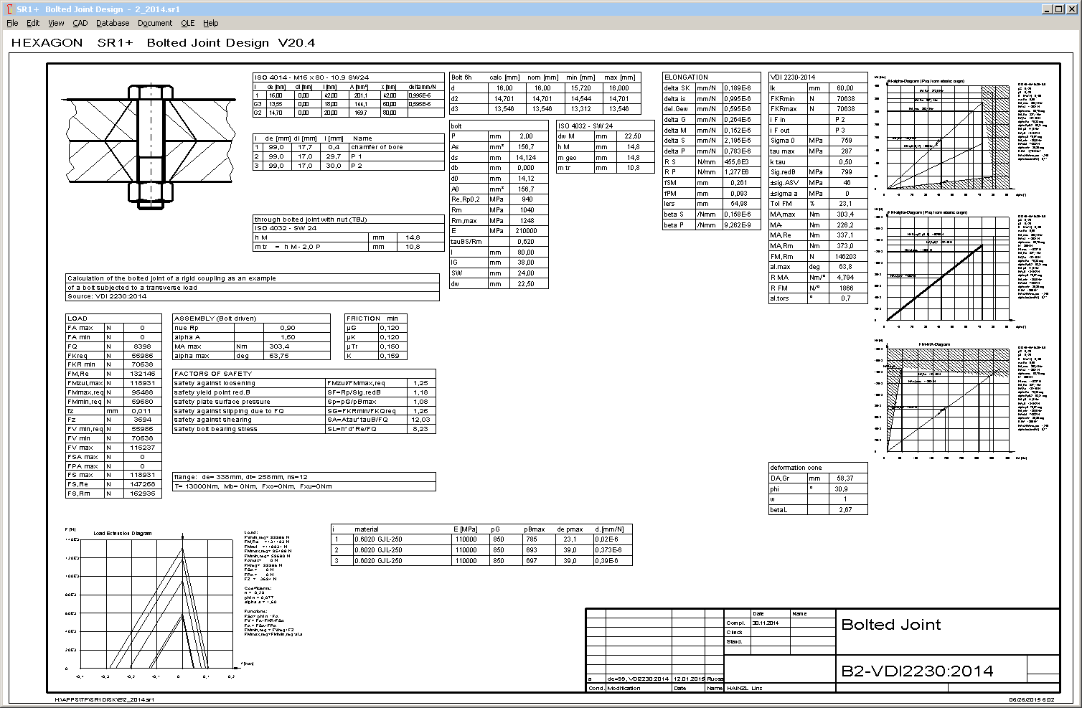Image resolution: width=1082 pixels, height=708 pixels.
Task: Minimize the SR1+ window
Action: [1048, 9]
